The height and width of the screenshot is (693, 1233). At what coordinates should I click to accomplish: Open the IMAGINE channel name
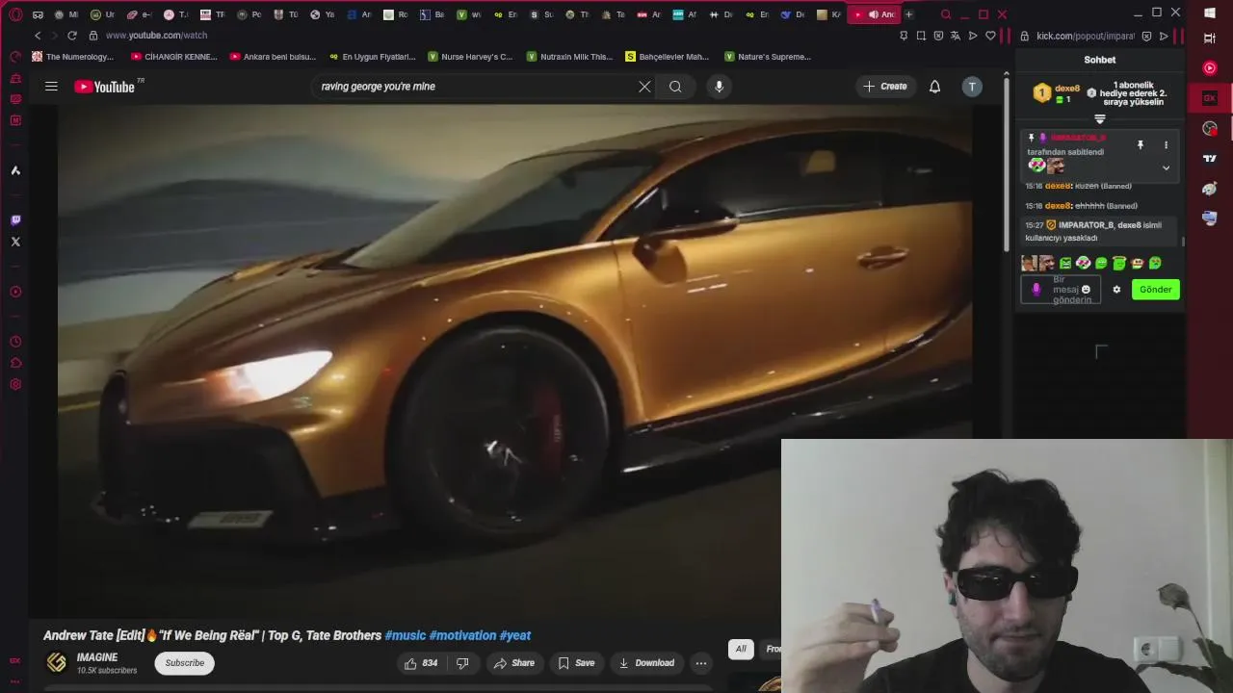97,657
